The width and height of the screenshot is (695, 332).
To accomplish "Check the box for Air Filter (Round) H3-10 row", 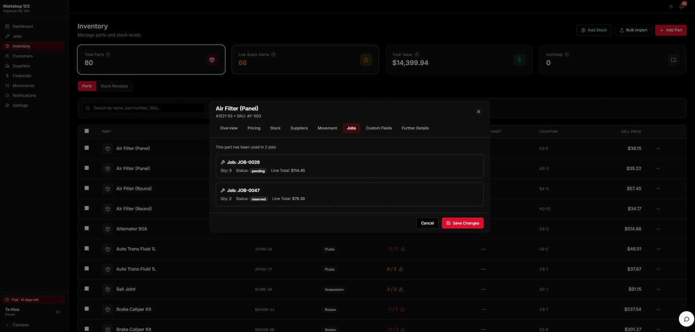I will pyautogui.click(x=87, y=208).
